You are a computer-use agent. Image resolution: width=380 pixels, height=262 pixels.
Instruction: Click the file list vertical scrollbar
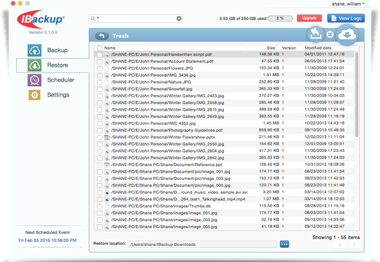tap(357, 95)
